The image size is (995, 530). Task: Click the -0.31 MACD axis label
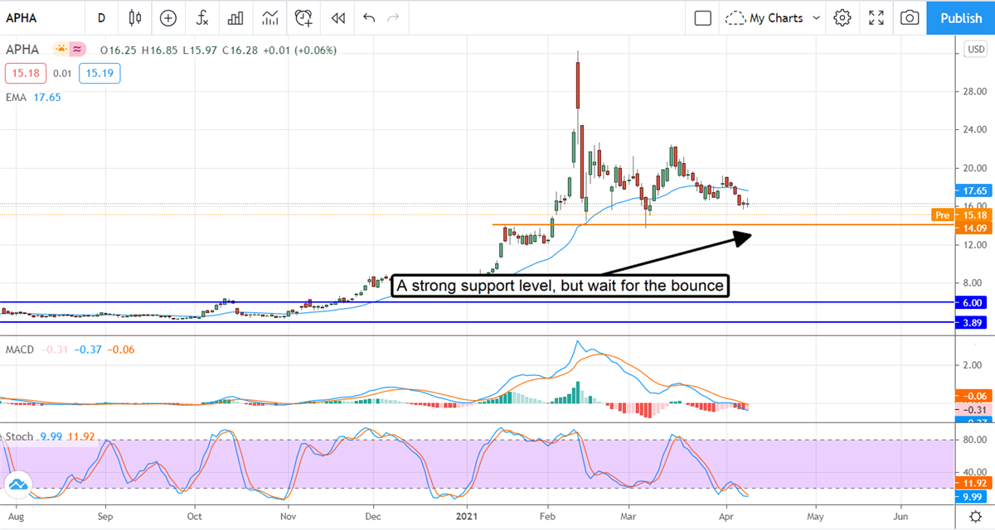(973, 410)
